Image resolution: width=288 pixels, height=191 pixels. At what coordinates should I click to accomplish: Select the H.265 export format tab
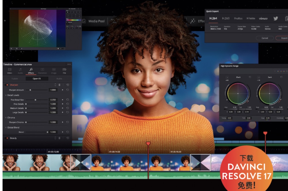coord(226,18)
